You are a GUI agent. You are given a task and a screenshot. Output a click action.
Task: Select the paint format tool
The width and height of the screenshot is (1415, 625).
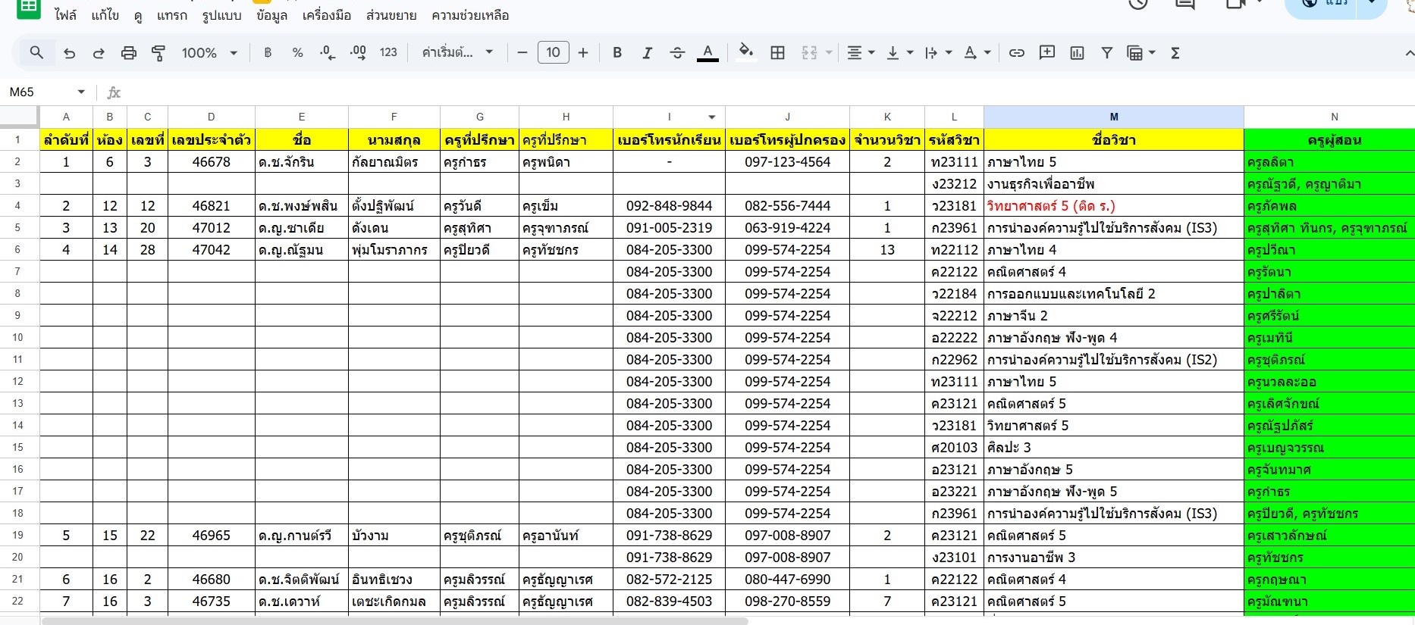tap(158, 53)
